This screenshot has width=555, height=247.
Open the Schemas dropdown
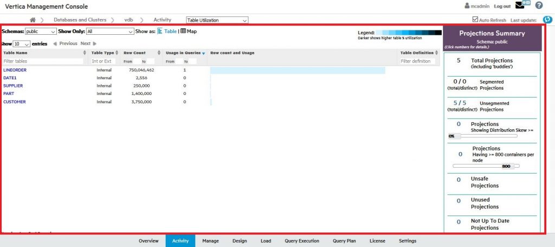[41, 31]
